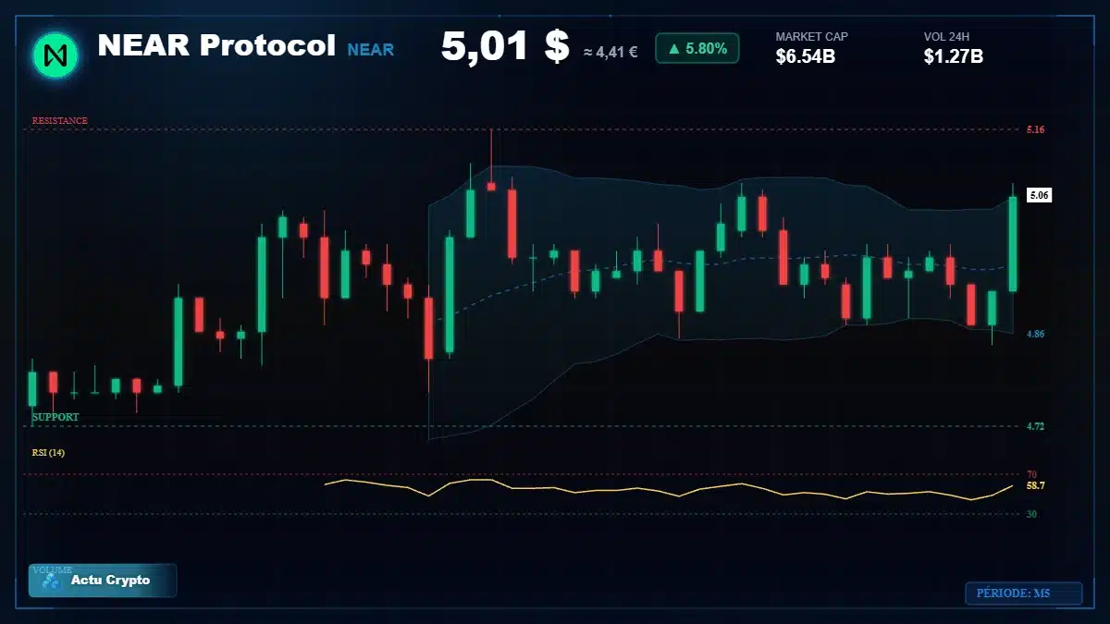Click the 58.7 RSI current value
Image resolution: width=1110 pixels, height=624 pixels.
[x=1035, y=485]
